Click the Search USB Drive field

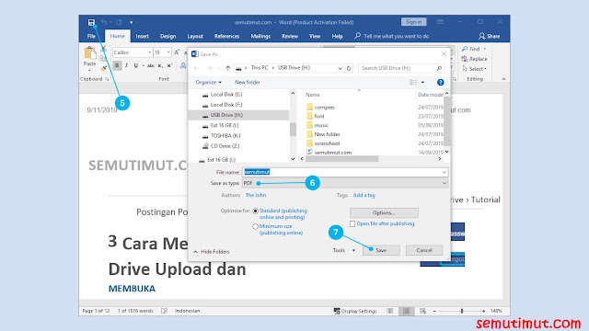click(x=401, y=68)
